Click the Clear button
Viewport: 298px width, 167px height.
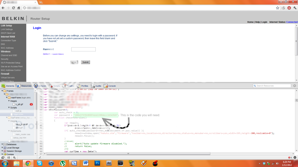pos(74,62)
